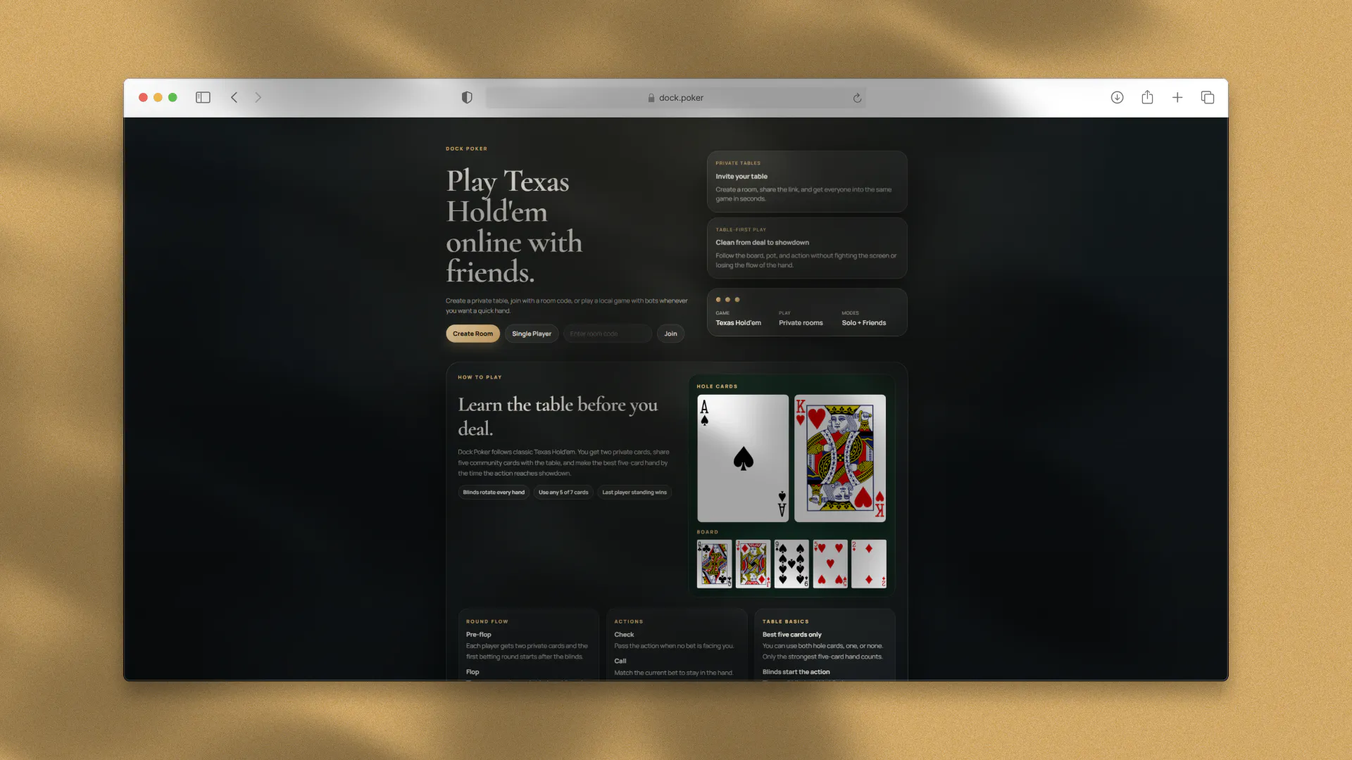
Task: Click the 'Check' action entry
Action: pos(624,635)
